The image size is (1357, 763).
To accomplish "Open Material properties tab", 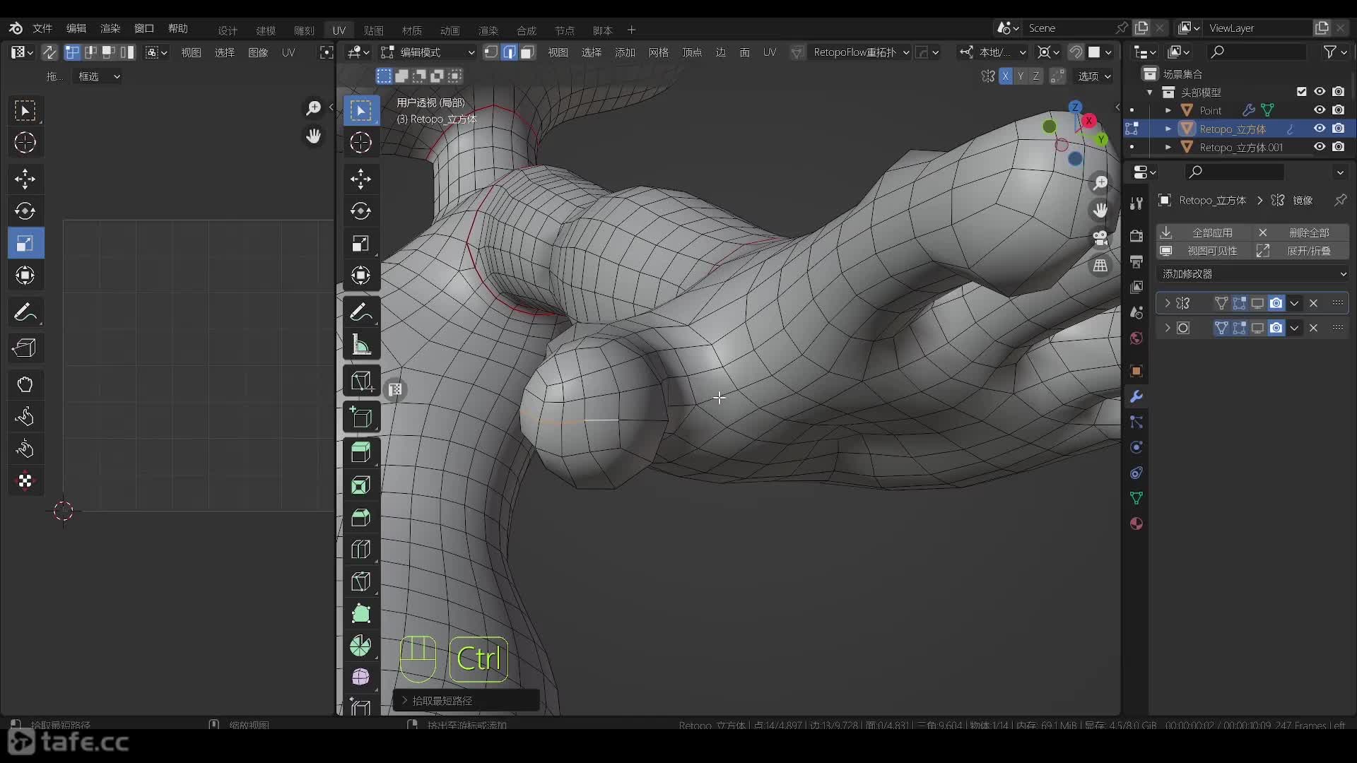I will point(1136,524).
